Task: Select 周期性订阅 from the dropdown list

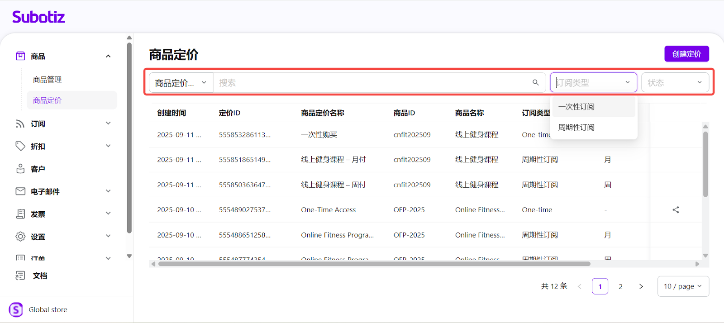Action: 576,128
